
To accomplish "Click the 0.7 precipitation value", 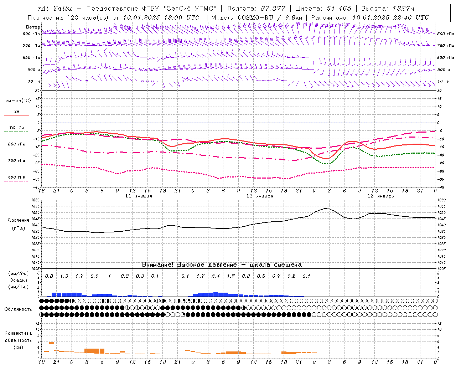I will pos(276,276).
